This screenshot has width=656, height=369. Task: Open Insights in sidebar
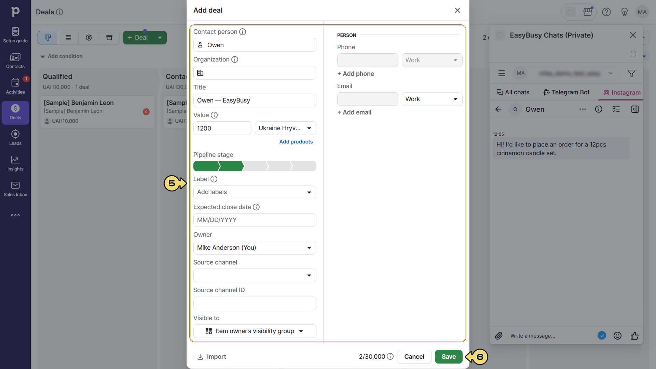(15, 163)
